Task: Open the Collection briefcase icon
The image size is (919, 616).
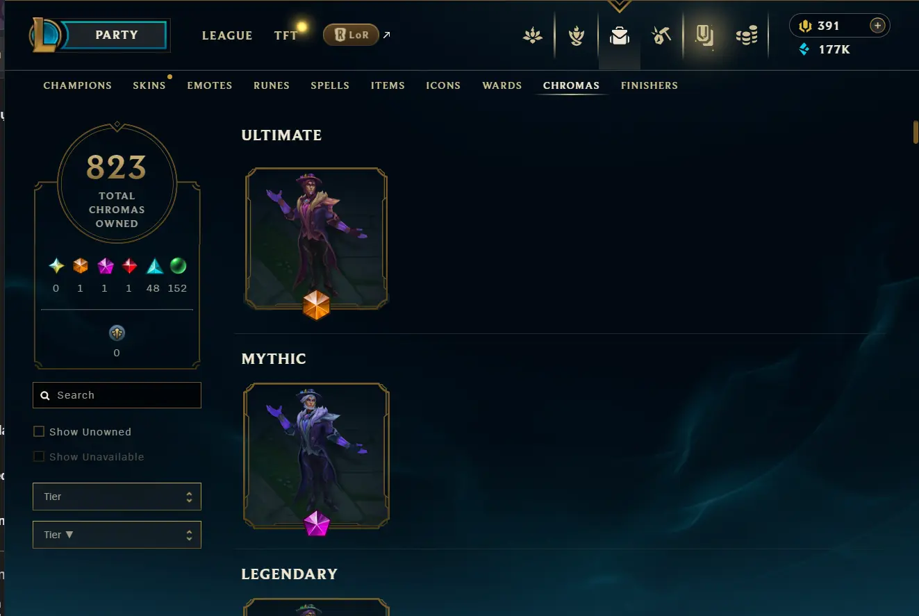Action: tap(619, 35)
